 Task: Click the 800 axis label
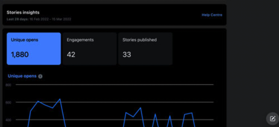pyautogui.click(x=8, y=85)
